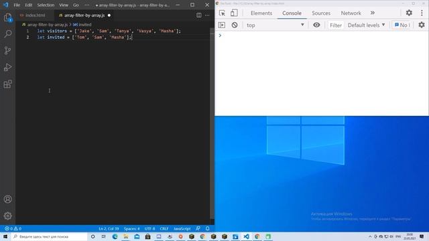Switch to VS Code taskbar icon
429x241 pixels.
[246, 236]
